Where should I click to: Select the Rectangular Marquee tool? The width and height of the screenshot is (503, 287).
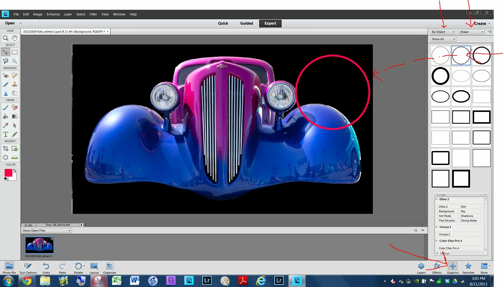tap(15, 52)
